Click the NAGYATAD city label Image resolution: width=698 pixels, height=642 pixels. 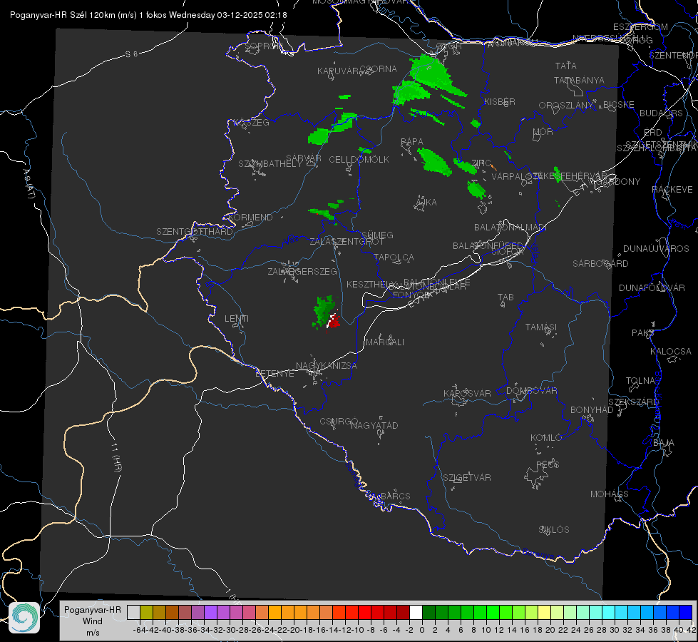click(374, 425)
